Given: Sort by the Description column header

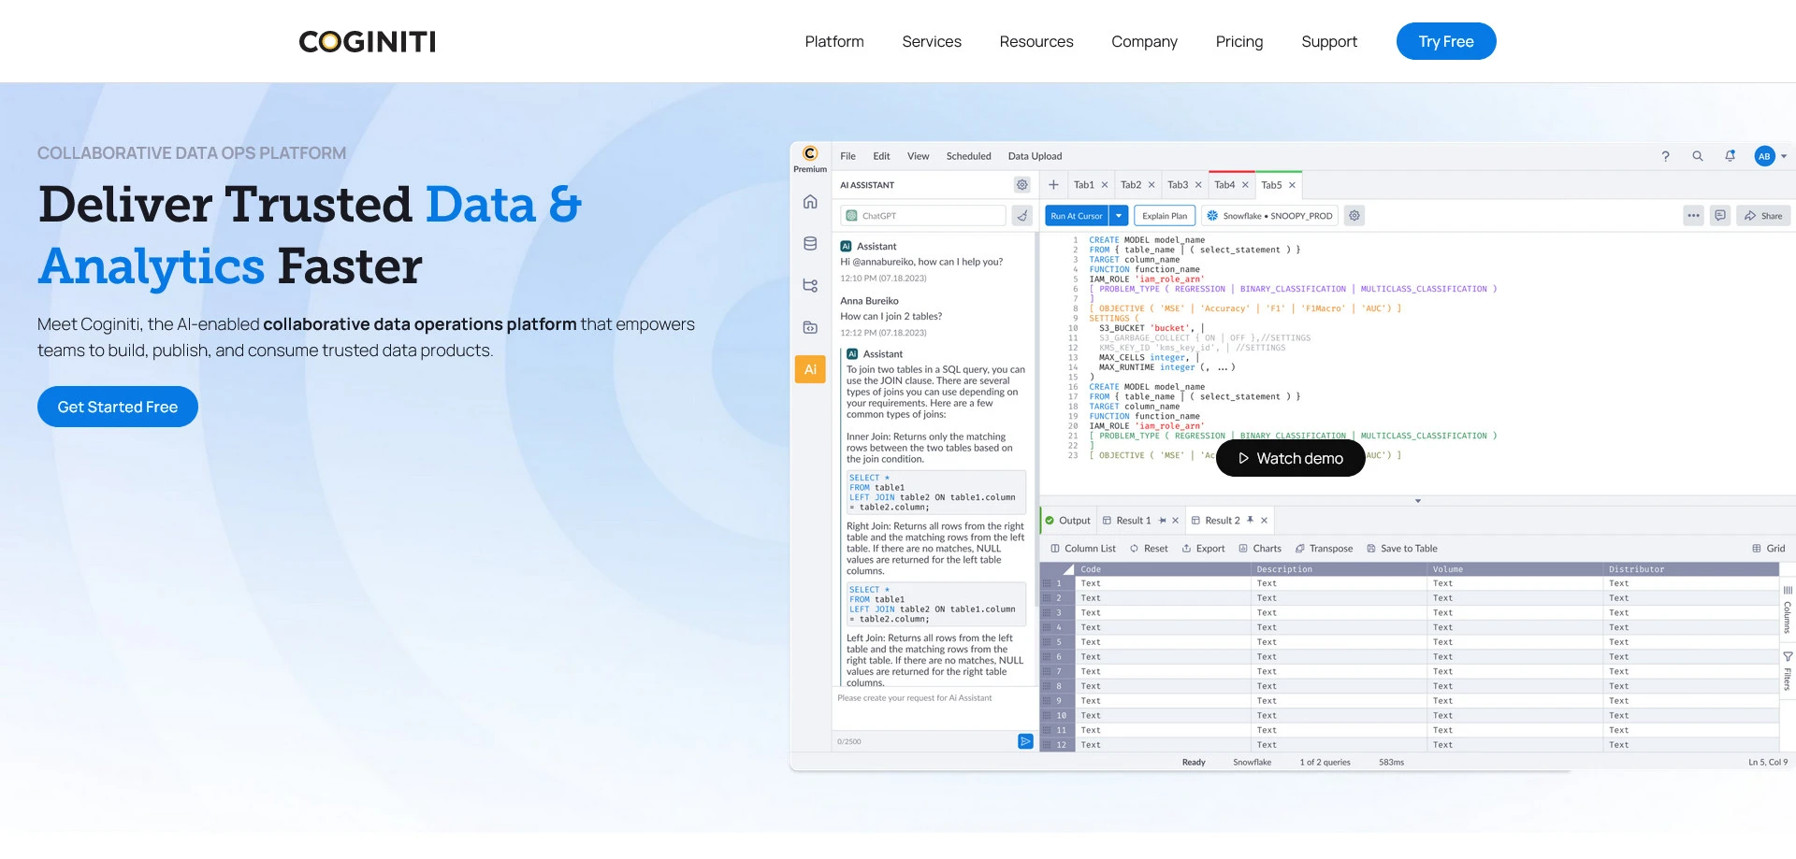Looking at the screenshot, I should click(1338, 569).
